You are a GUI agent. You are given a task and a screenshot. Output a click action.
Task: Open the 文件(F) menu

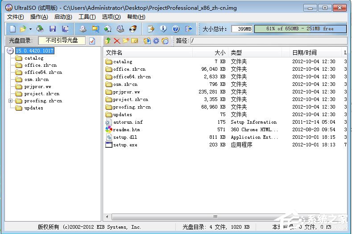tap(16, 17)
